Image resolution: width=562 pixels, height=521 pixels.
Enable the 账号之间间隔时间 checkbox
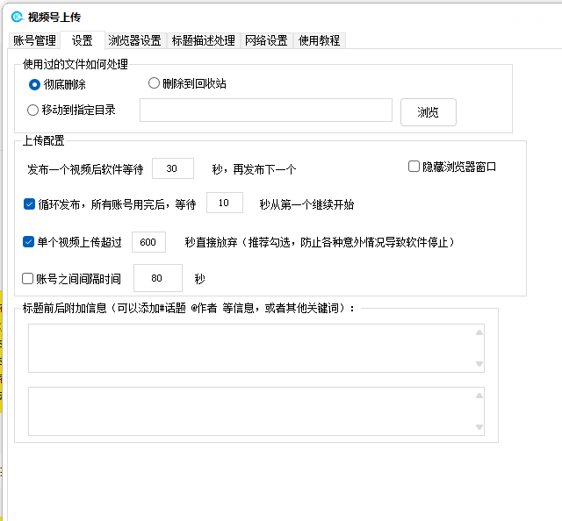tap(29, 279)
